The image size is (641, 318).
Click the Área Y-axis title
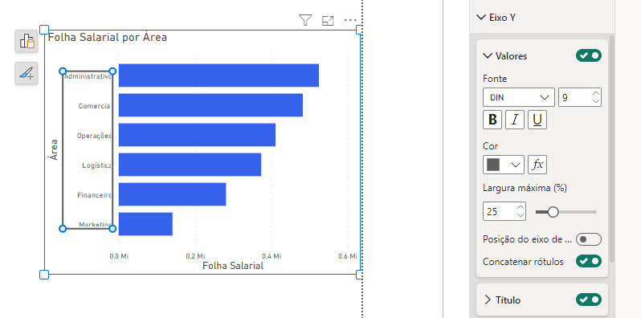54,150
